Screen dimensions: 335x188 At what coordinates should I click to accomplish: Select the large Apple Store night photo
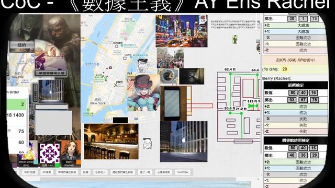point(184,142)
